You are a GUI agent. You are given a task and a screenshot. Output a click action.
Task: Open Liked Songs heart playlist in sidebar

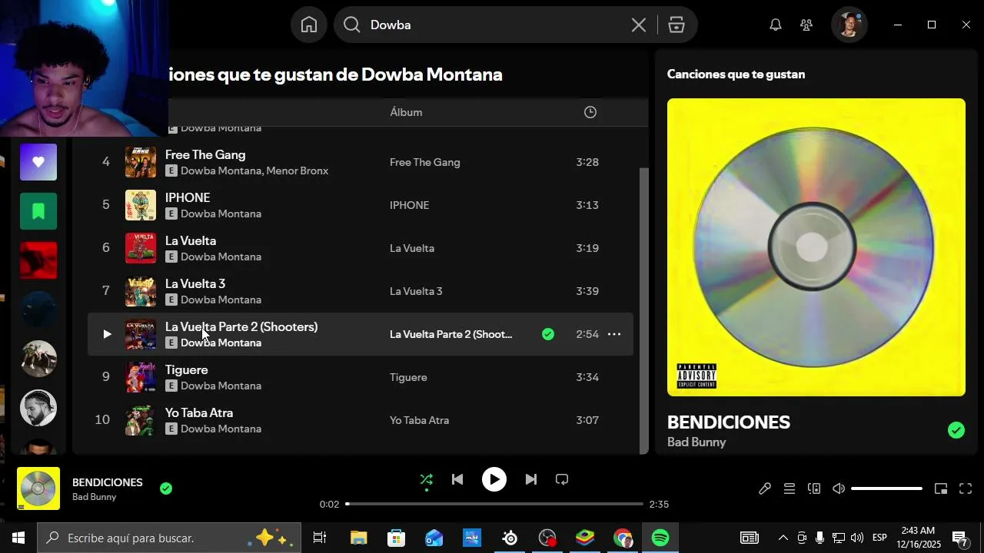38,162
